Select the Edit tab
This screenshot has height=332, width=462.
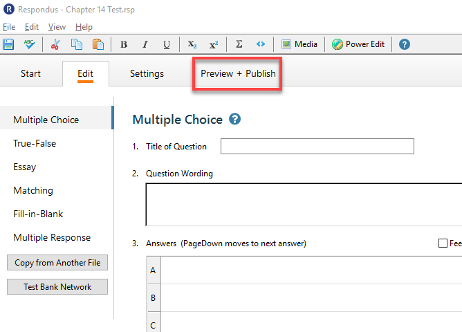[x=86, y=73]
